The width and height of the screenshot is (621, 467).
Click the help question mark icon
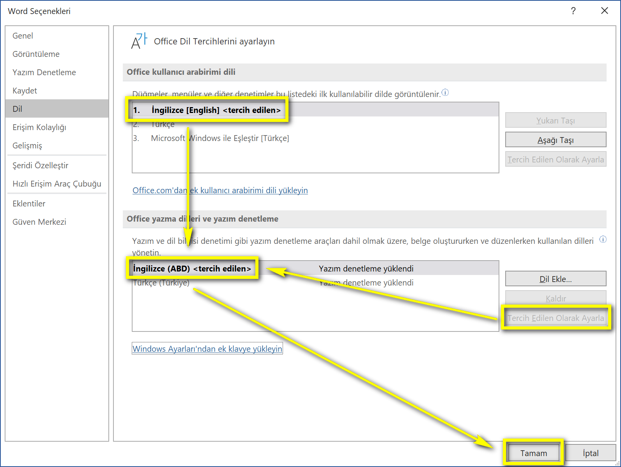tap(573, 11)
